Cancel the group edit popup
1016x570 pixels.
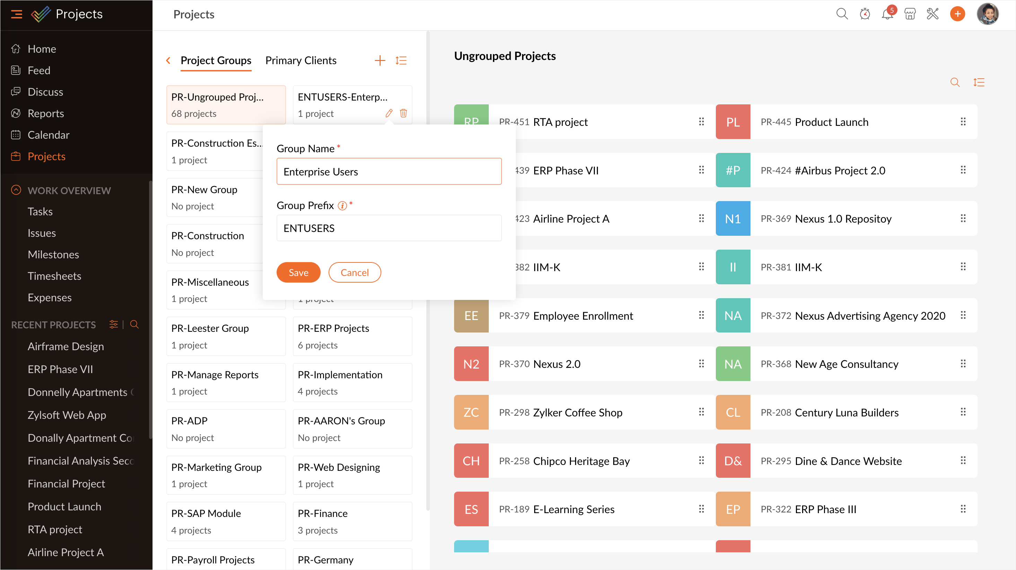click(x=354, y=272)
